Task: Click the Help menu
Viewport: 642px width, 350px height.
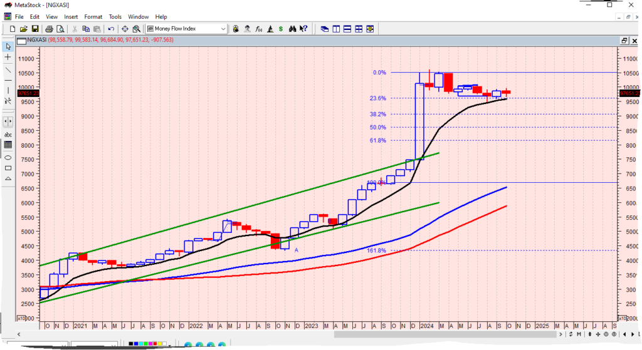Action: click(161, 16)
